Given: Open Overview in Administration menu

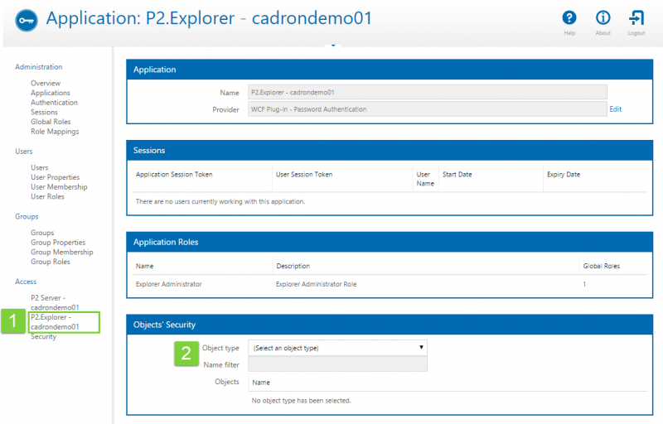Looking at the screenshot, I should pos(46,84).
